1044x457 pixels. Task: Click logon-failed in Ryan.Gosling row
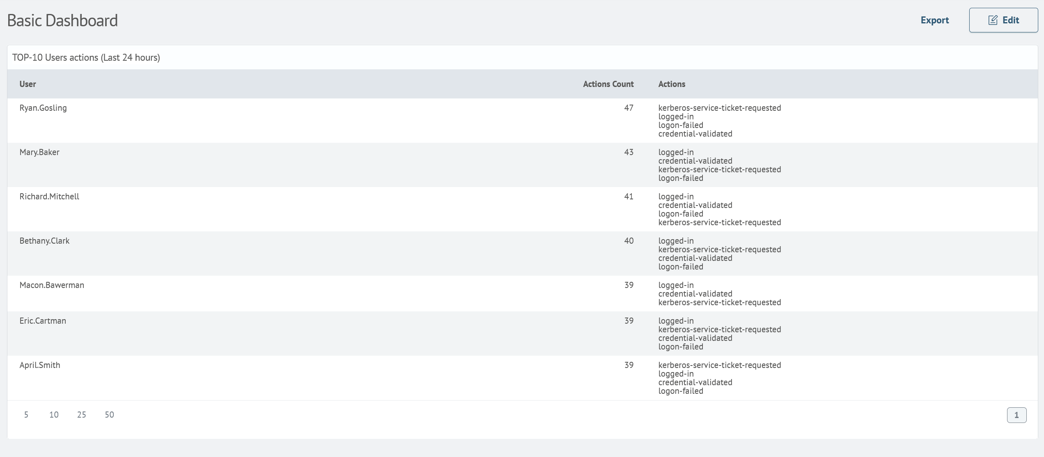(x=681, y=125)
